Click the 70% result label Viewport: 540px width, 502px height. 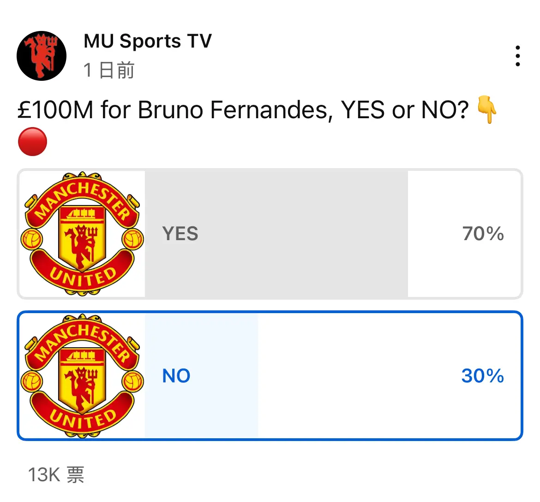483,234
